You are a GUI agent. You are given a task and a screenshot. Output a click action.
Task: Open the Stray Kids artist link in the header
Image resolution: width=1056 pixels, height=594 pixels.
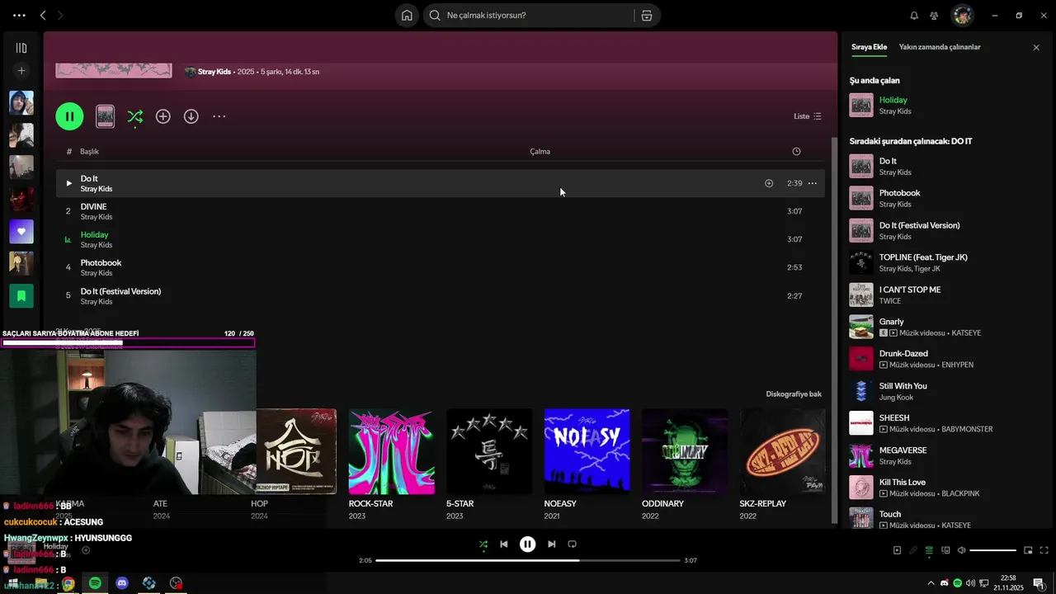(x=214, y=72)
